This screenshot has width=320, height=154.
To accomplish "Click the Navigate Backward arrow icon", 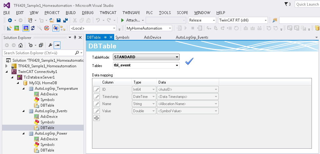I will coord(10,20).
